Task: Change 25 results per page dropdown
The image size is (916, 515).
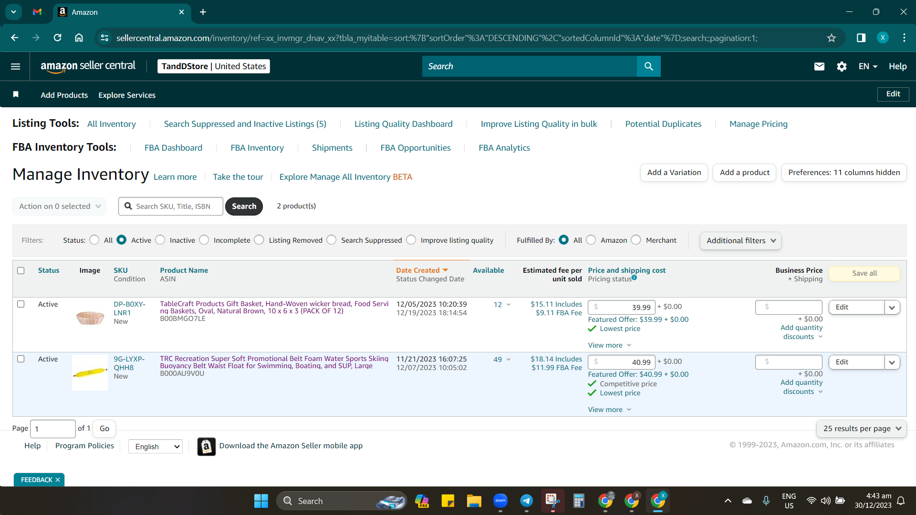Action: (861, 428)
